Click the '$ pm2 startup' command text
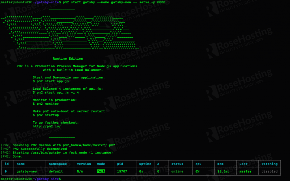The height and width of the screenshot is (181, 290). tap(46, 115)
